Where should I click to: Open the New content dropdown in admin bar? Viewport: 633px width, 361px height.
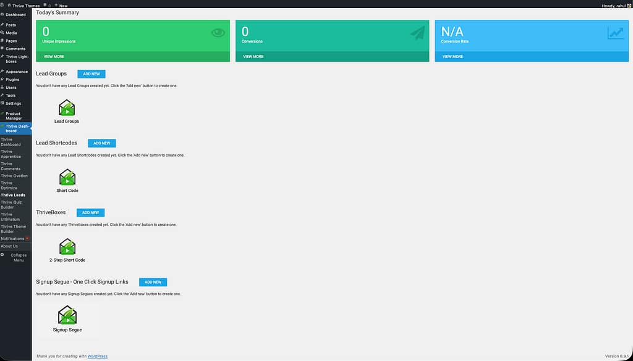pos(61,6)
